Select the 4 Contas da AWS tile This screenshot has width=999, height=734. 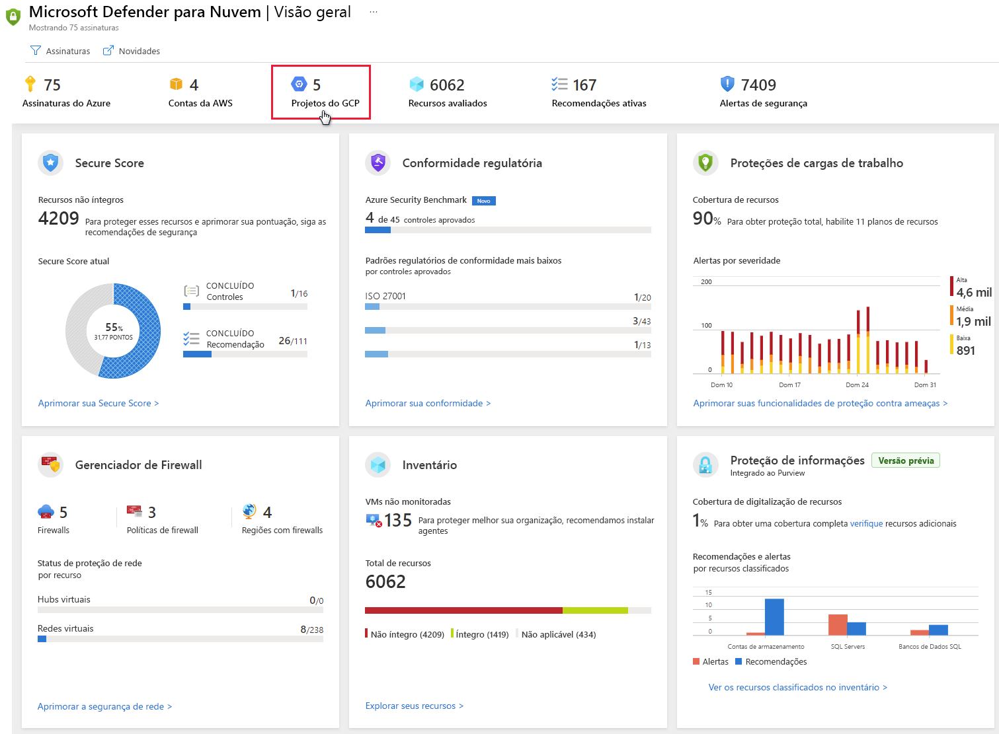click(200, 92)
